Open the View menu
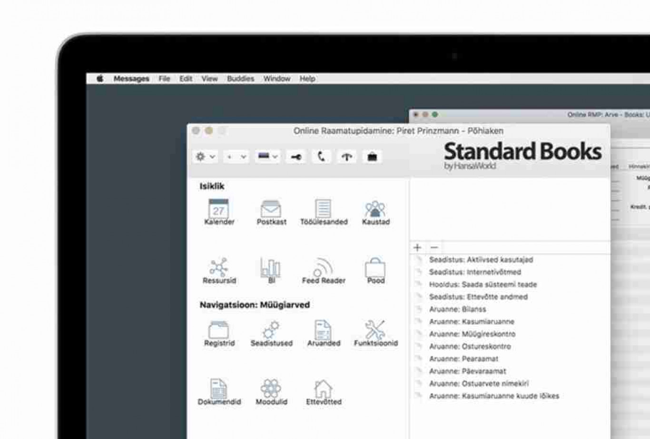This screenshot has height=439, width=650. pos(209,78)
